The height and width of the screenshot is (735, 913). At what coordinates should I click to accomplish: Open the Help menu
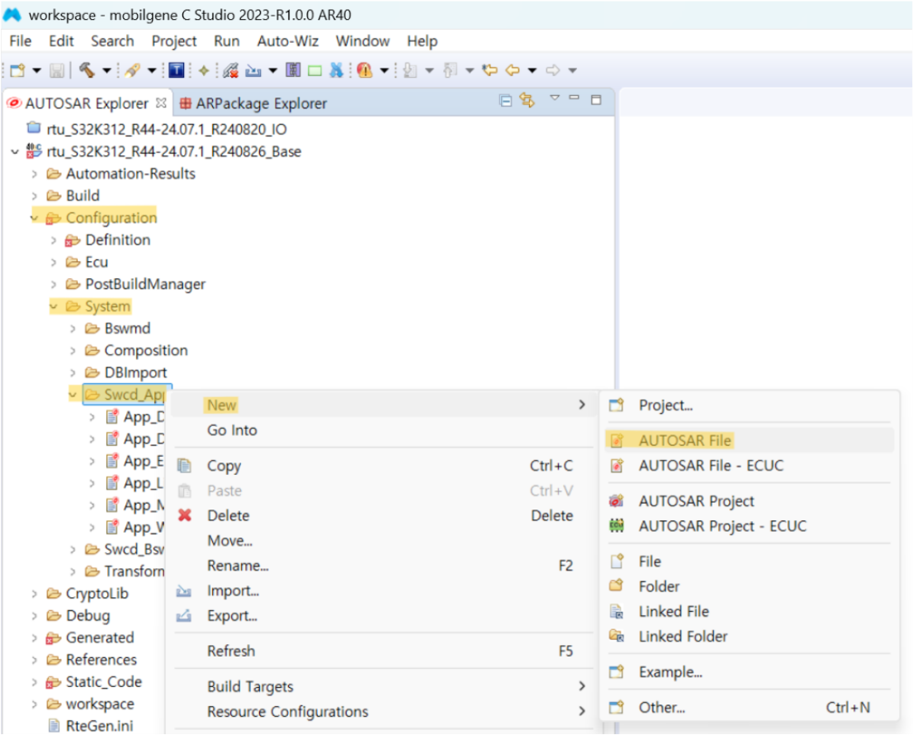tap(422, 41)
